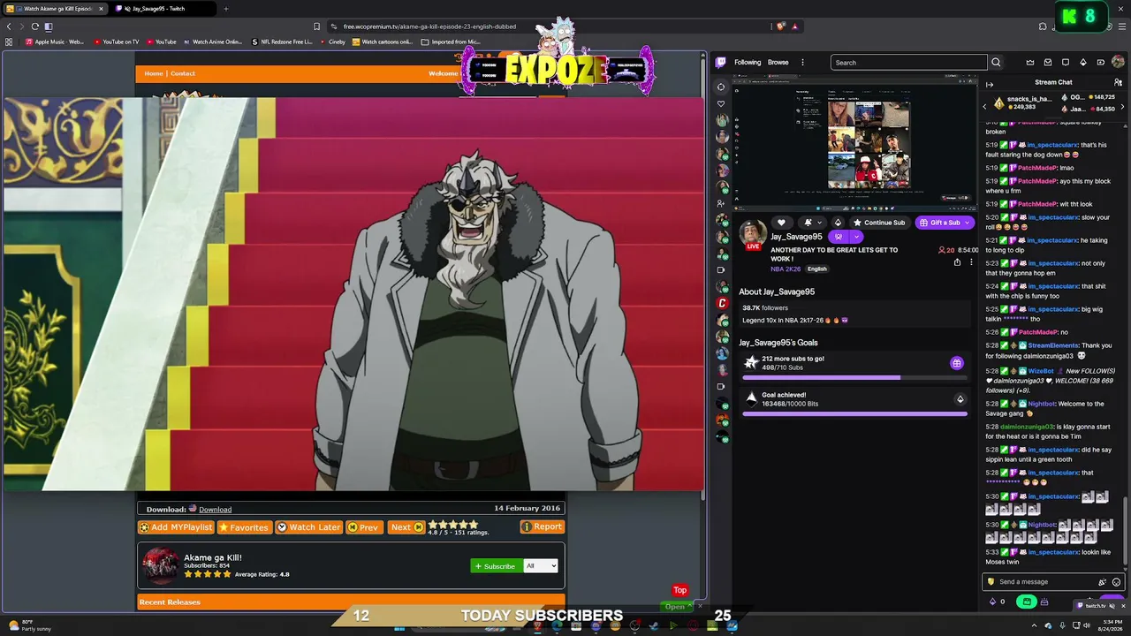Open the Home link on the anime site
The height and width of the screenshot is (636, 1131).
click(154, 73)
